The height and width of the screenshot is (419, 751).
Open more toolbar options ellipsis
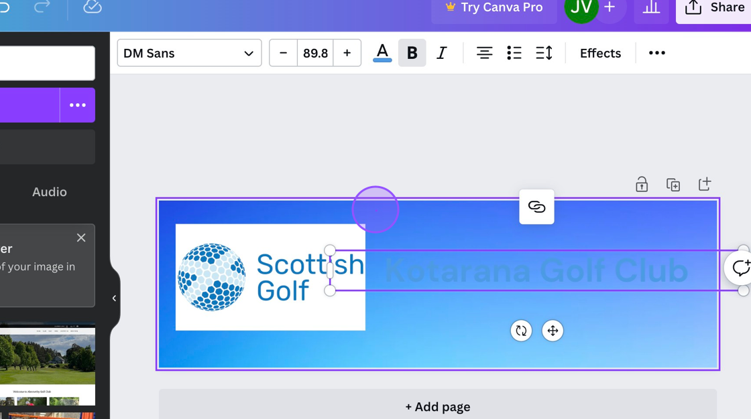click(656, 53)
